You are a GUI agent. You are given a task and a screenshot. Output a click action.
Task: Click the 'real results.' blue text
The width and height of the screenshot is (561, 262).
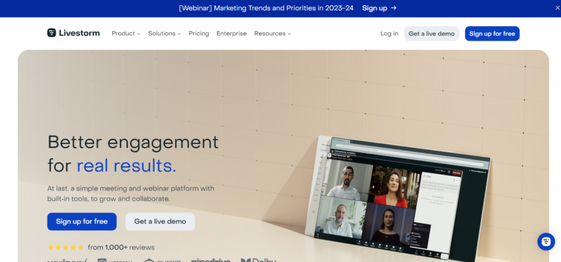[x=127, y=166]
